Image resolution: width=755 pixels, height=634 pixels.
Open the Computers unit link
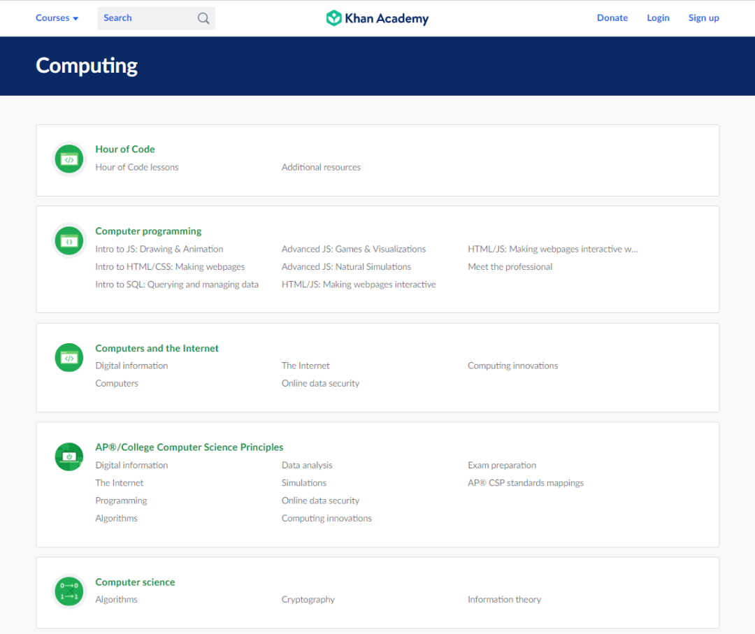pyautogui.click(x=117, y=384)
